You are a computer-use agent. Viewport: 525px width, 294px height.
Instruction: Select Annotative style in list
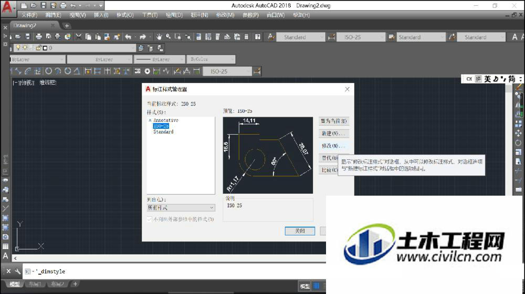point(166,120)
